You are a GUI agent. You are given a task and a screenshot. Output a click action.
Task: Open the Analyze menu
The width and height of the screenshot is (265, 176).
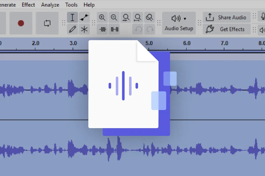[x=50, y=5]
